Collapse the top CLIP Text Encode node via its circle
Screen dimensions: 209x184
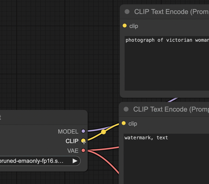127,12
